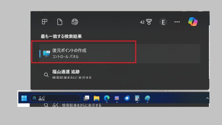Click the magnifier icon beside 福山通運 追跡

pos(46,75)
